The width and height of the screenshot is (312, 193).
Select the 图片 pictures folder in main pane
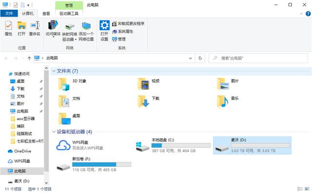[x=228, y=84]
